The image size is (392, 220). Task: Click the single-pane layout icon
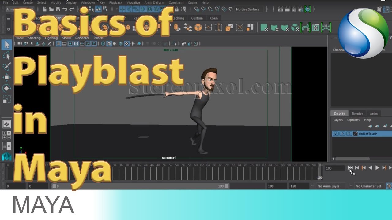click(7, 124)
